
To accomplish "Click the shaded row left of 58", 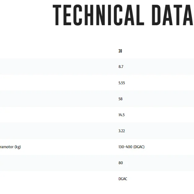I will (58, 99).
